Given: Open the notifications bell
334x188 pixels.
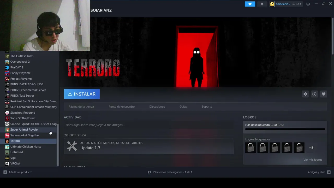Looking at the screenshot, I should [262, 4].
